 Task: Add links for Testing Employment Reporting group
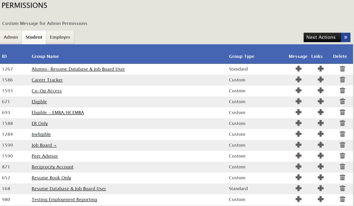[x=321, y=199]
